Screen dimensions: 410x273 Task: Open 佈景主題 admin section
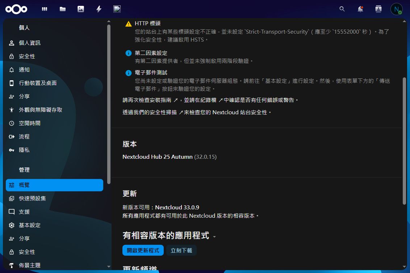pos(54,265)
